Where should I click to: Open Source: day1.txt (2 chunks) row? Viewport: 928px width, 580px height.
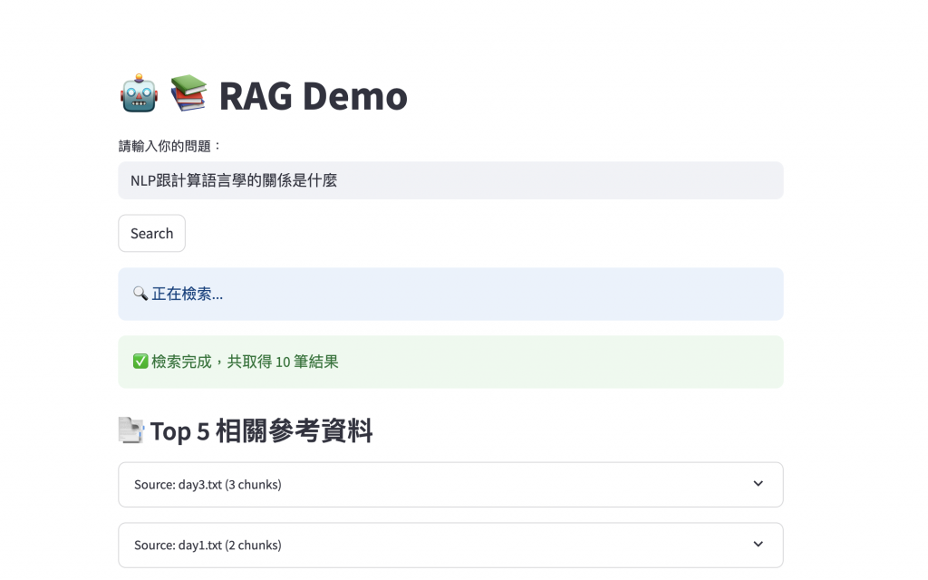(450, 545)
